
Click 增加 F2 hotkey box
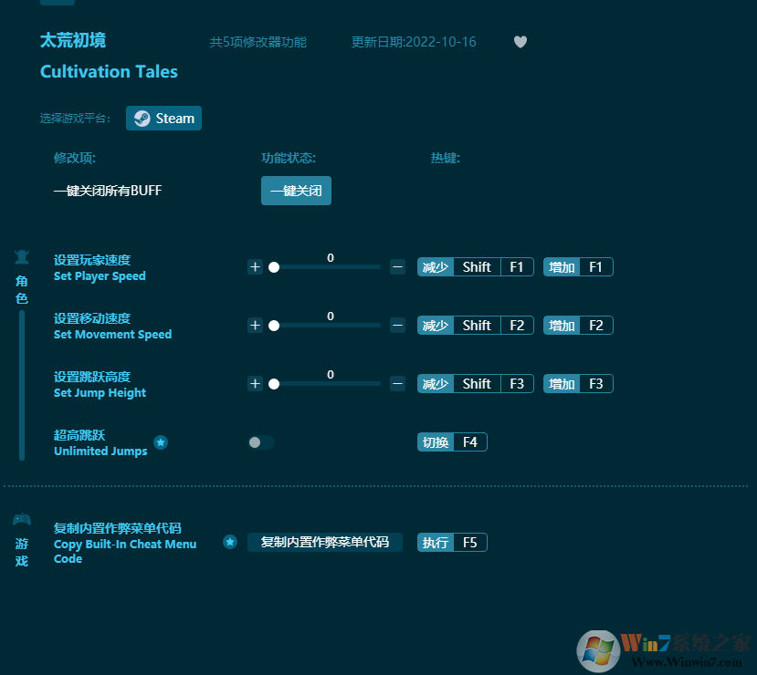tap(578, 325)
